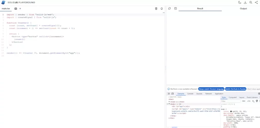Click line number 1 in gutter
The image size is (260, 128).
pos(3,14)
